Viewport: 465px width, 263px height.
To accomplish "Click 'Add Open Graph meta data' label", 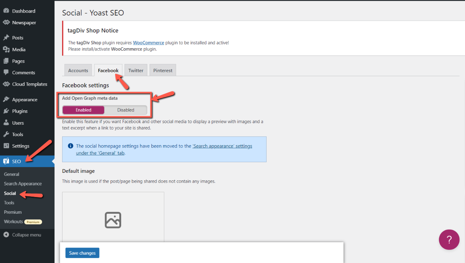I will 90,98.
